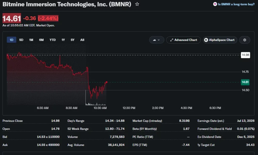258x155 pixels.
Task: Click the Open value 14.76
Action: point(55,129)
